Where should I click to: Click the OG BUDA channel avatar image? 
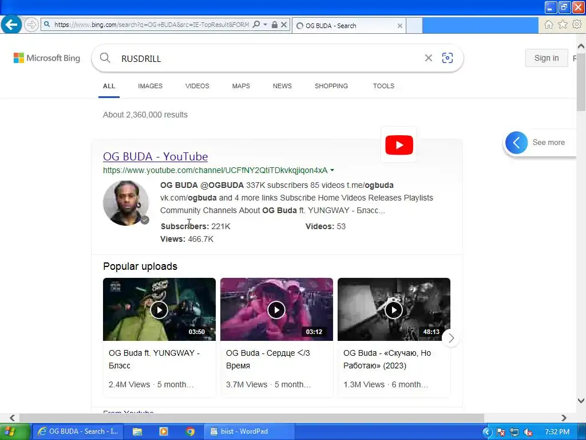[x=126, y=203]
